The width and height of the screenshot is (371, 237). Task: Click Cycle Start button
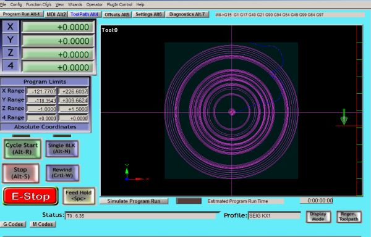point(22,149)
